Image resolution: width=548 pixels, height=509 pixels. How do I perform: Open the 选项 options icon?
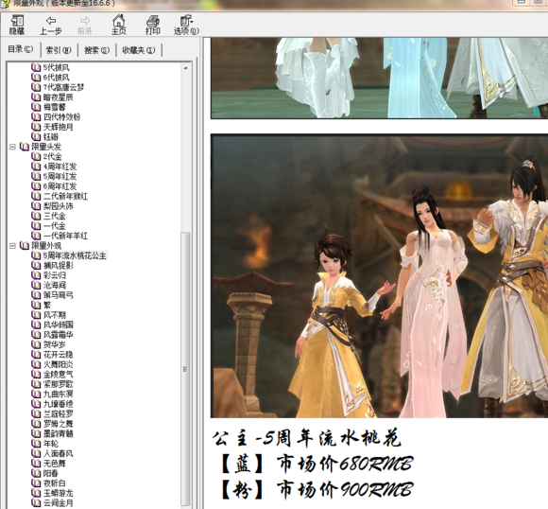point(186,21)
